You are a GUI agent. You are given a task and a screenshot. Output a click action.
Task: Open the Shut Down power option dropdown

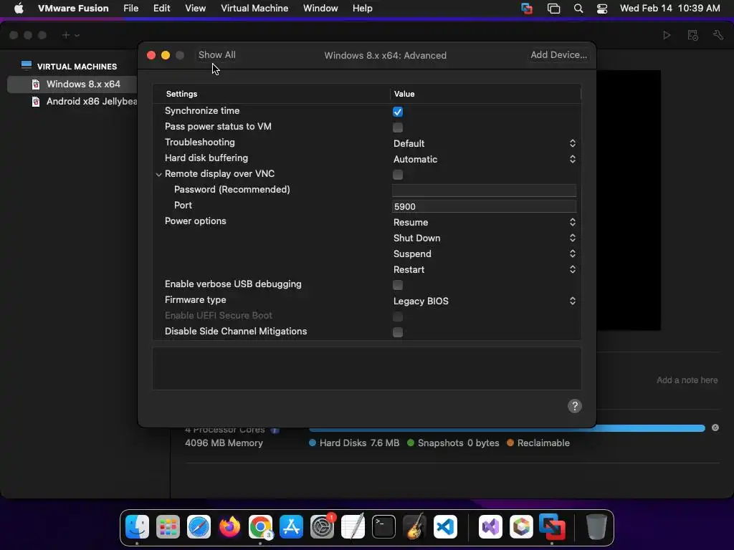point(484,238)
